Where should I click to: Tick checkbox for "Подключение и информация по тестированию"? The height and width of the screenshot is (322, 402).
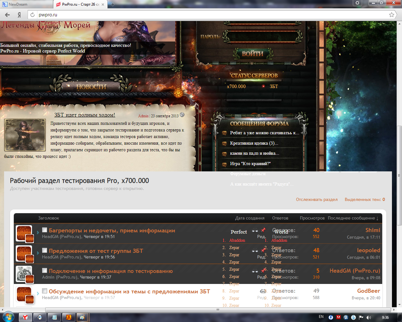point(45,271)
